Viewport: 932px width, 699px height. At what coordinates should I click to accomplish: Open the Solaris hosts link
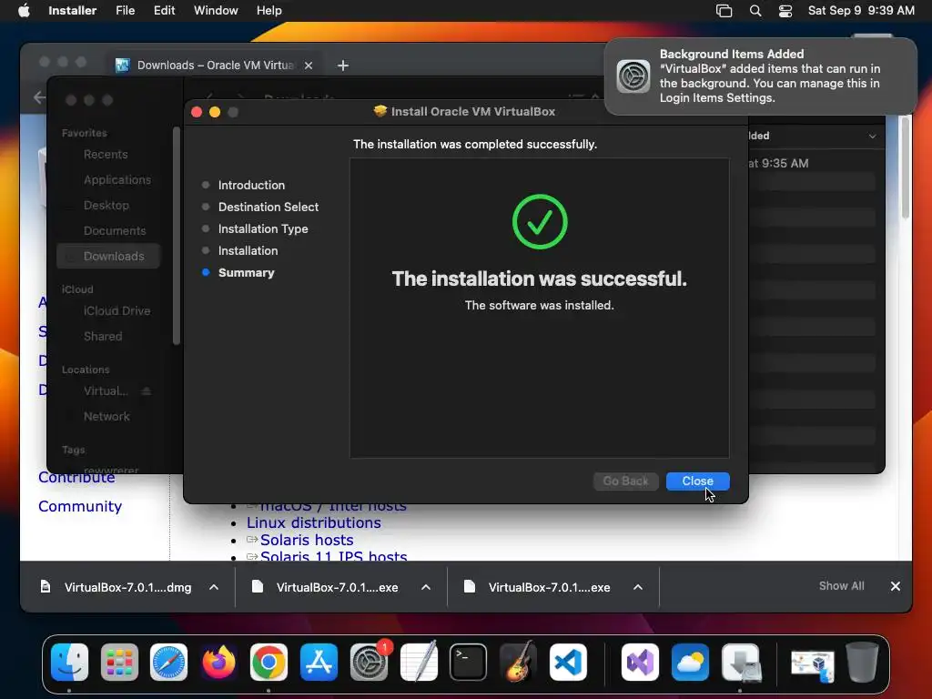coord(307,541)
